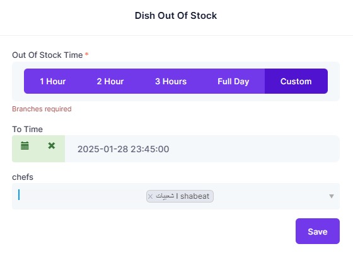Select the Custom time option

click(x=296, y=81)
